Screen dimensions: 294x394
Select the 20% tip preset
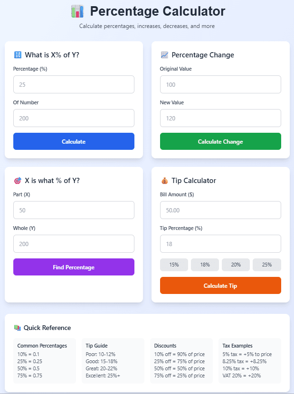coord(236,265)
